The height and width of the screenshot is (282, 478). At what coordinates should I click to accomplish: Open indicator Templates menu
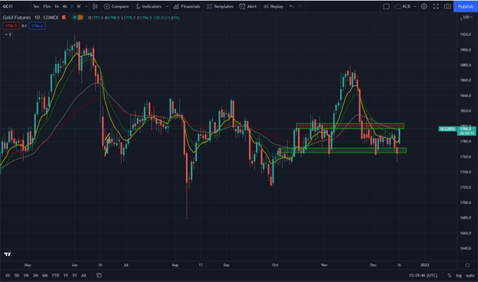coord(220,6)
